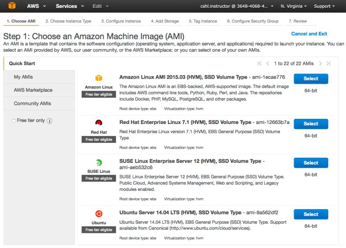Screen dimensions: 346x248
Task: Click the Red Hat logo icon
Action: (x=99, y=123)
